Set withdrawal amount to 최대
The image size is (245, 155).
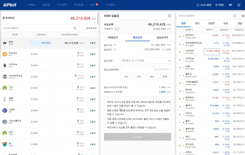[165, 77]
